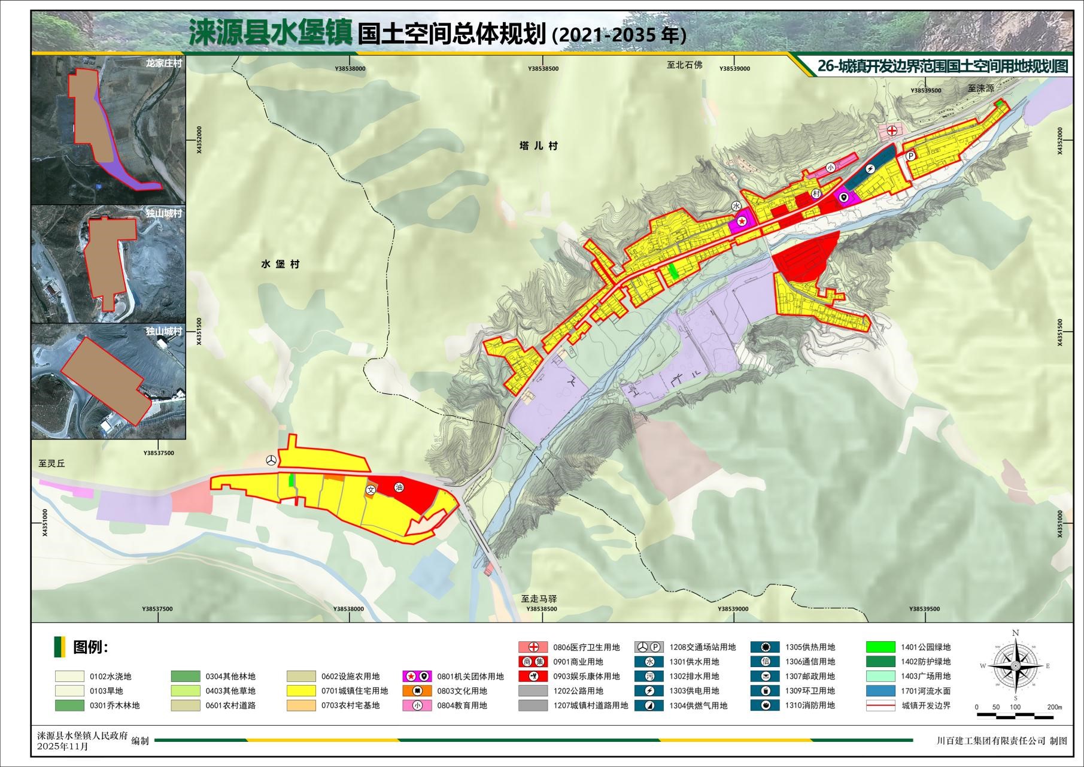Click the 图例 legend heading

pos(90,647)
